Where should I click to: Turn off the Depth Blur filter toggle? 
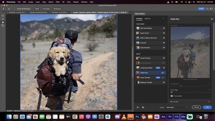tap(163, 73)
